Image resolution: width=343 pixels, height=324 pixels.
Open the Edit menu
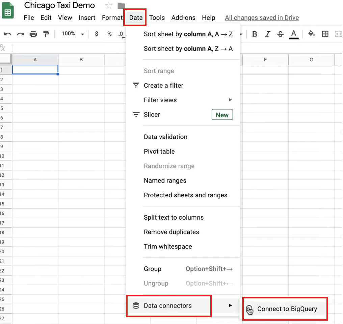click(46, 18)
